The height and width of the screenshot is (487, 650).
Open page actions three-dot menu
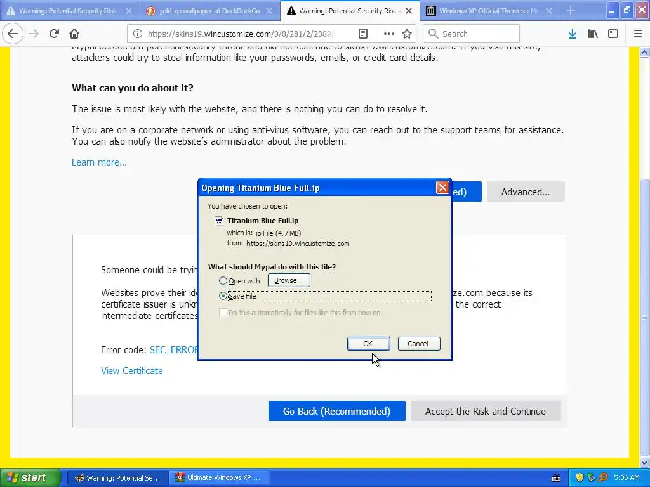[389, 34]
